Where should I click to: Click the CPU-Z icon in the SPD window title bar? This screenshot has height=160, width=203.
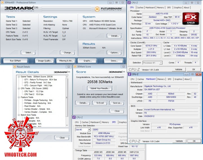pyautogui.click(x=74, y=117)
